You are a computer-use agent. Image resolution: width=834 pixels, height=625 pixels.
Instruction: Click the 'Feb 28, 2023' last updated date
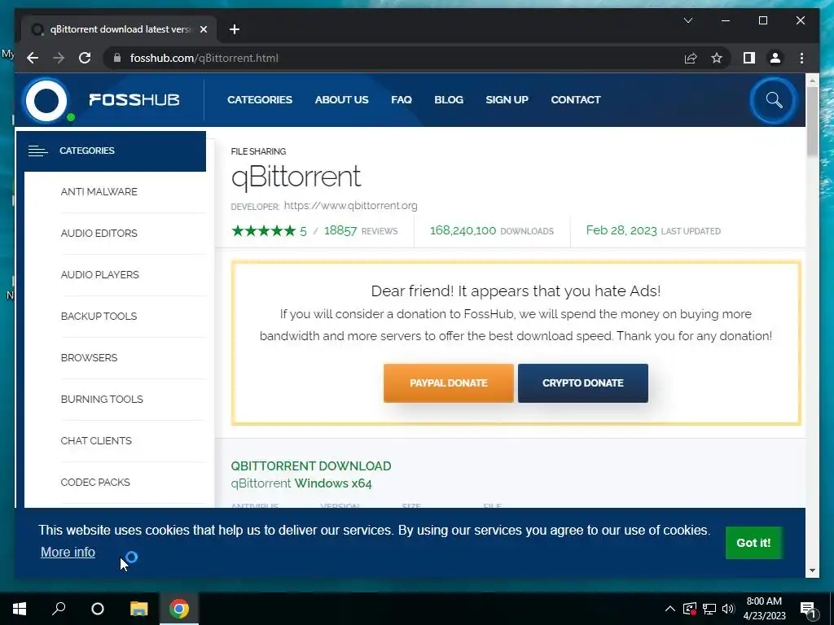point(621,230)
